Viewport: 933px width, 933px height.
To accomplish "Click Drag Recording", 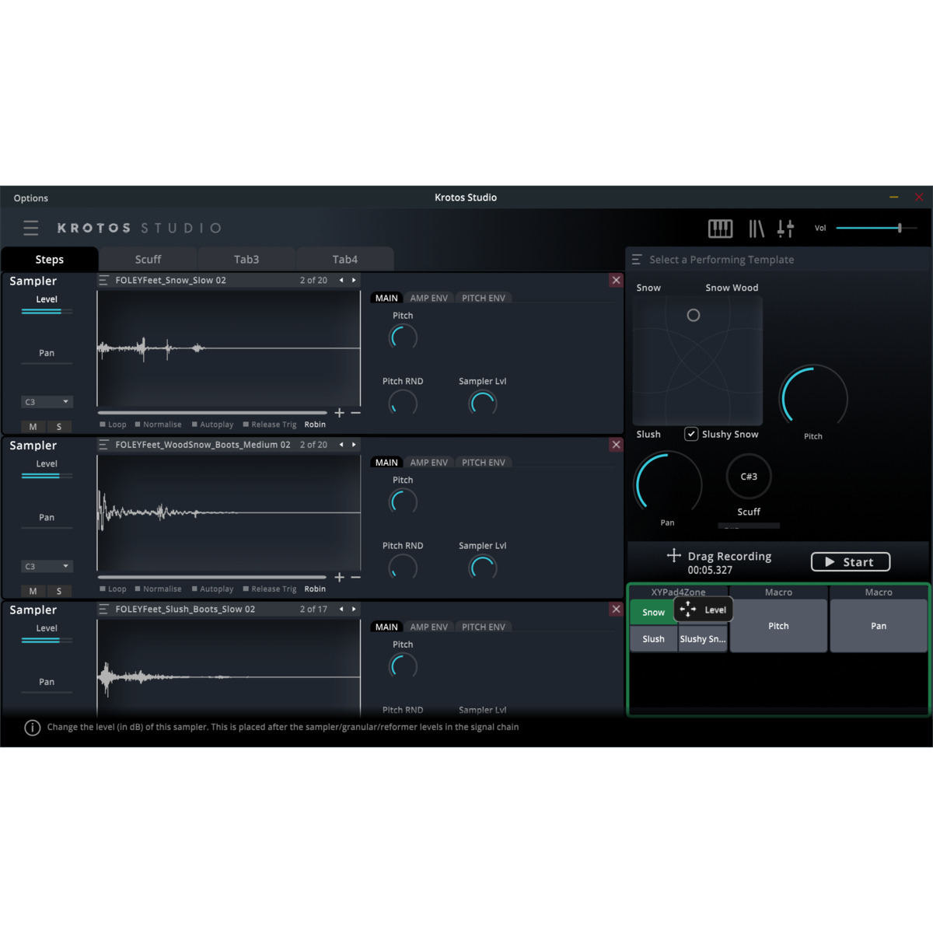I will click(719, 555).
